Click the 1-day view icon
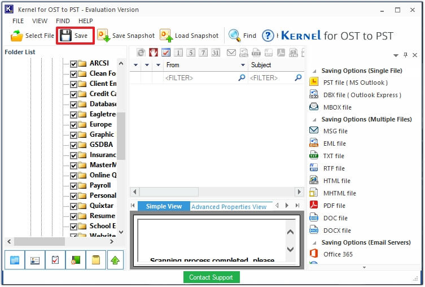 (178, 53)
